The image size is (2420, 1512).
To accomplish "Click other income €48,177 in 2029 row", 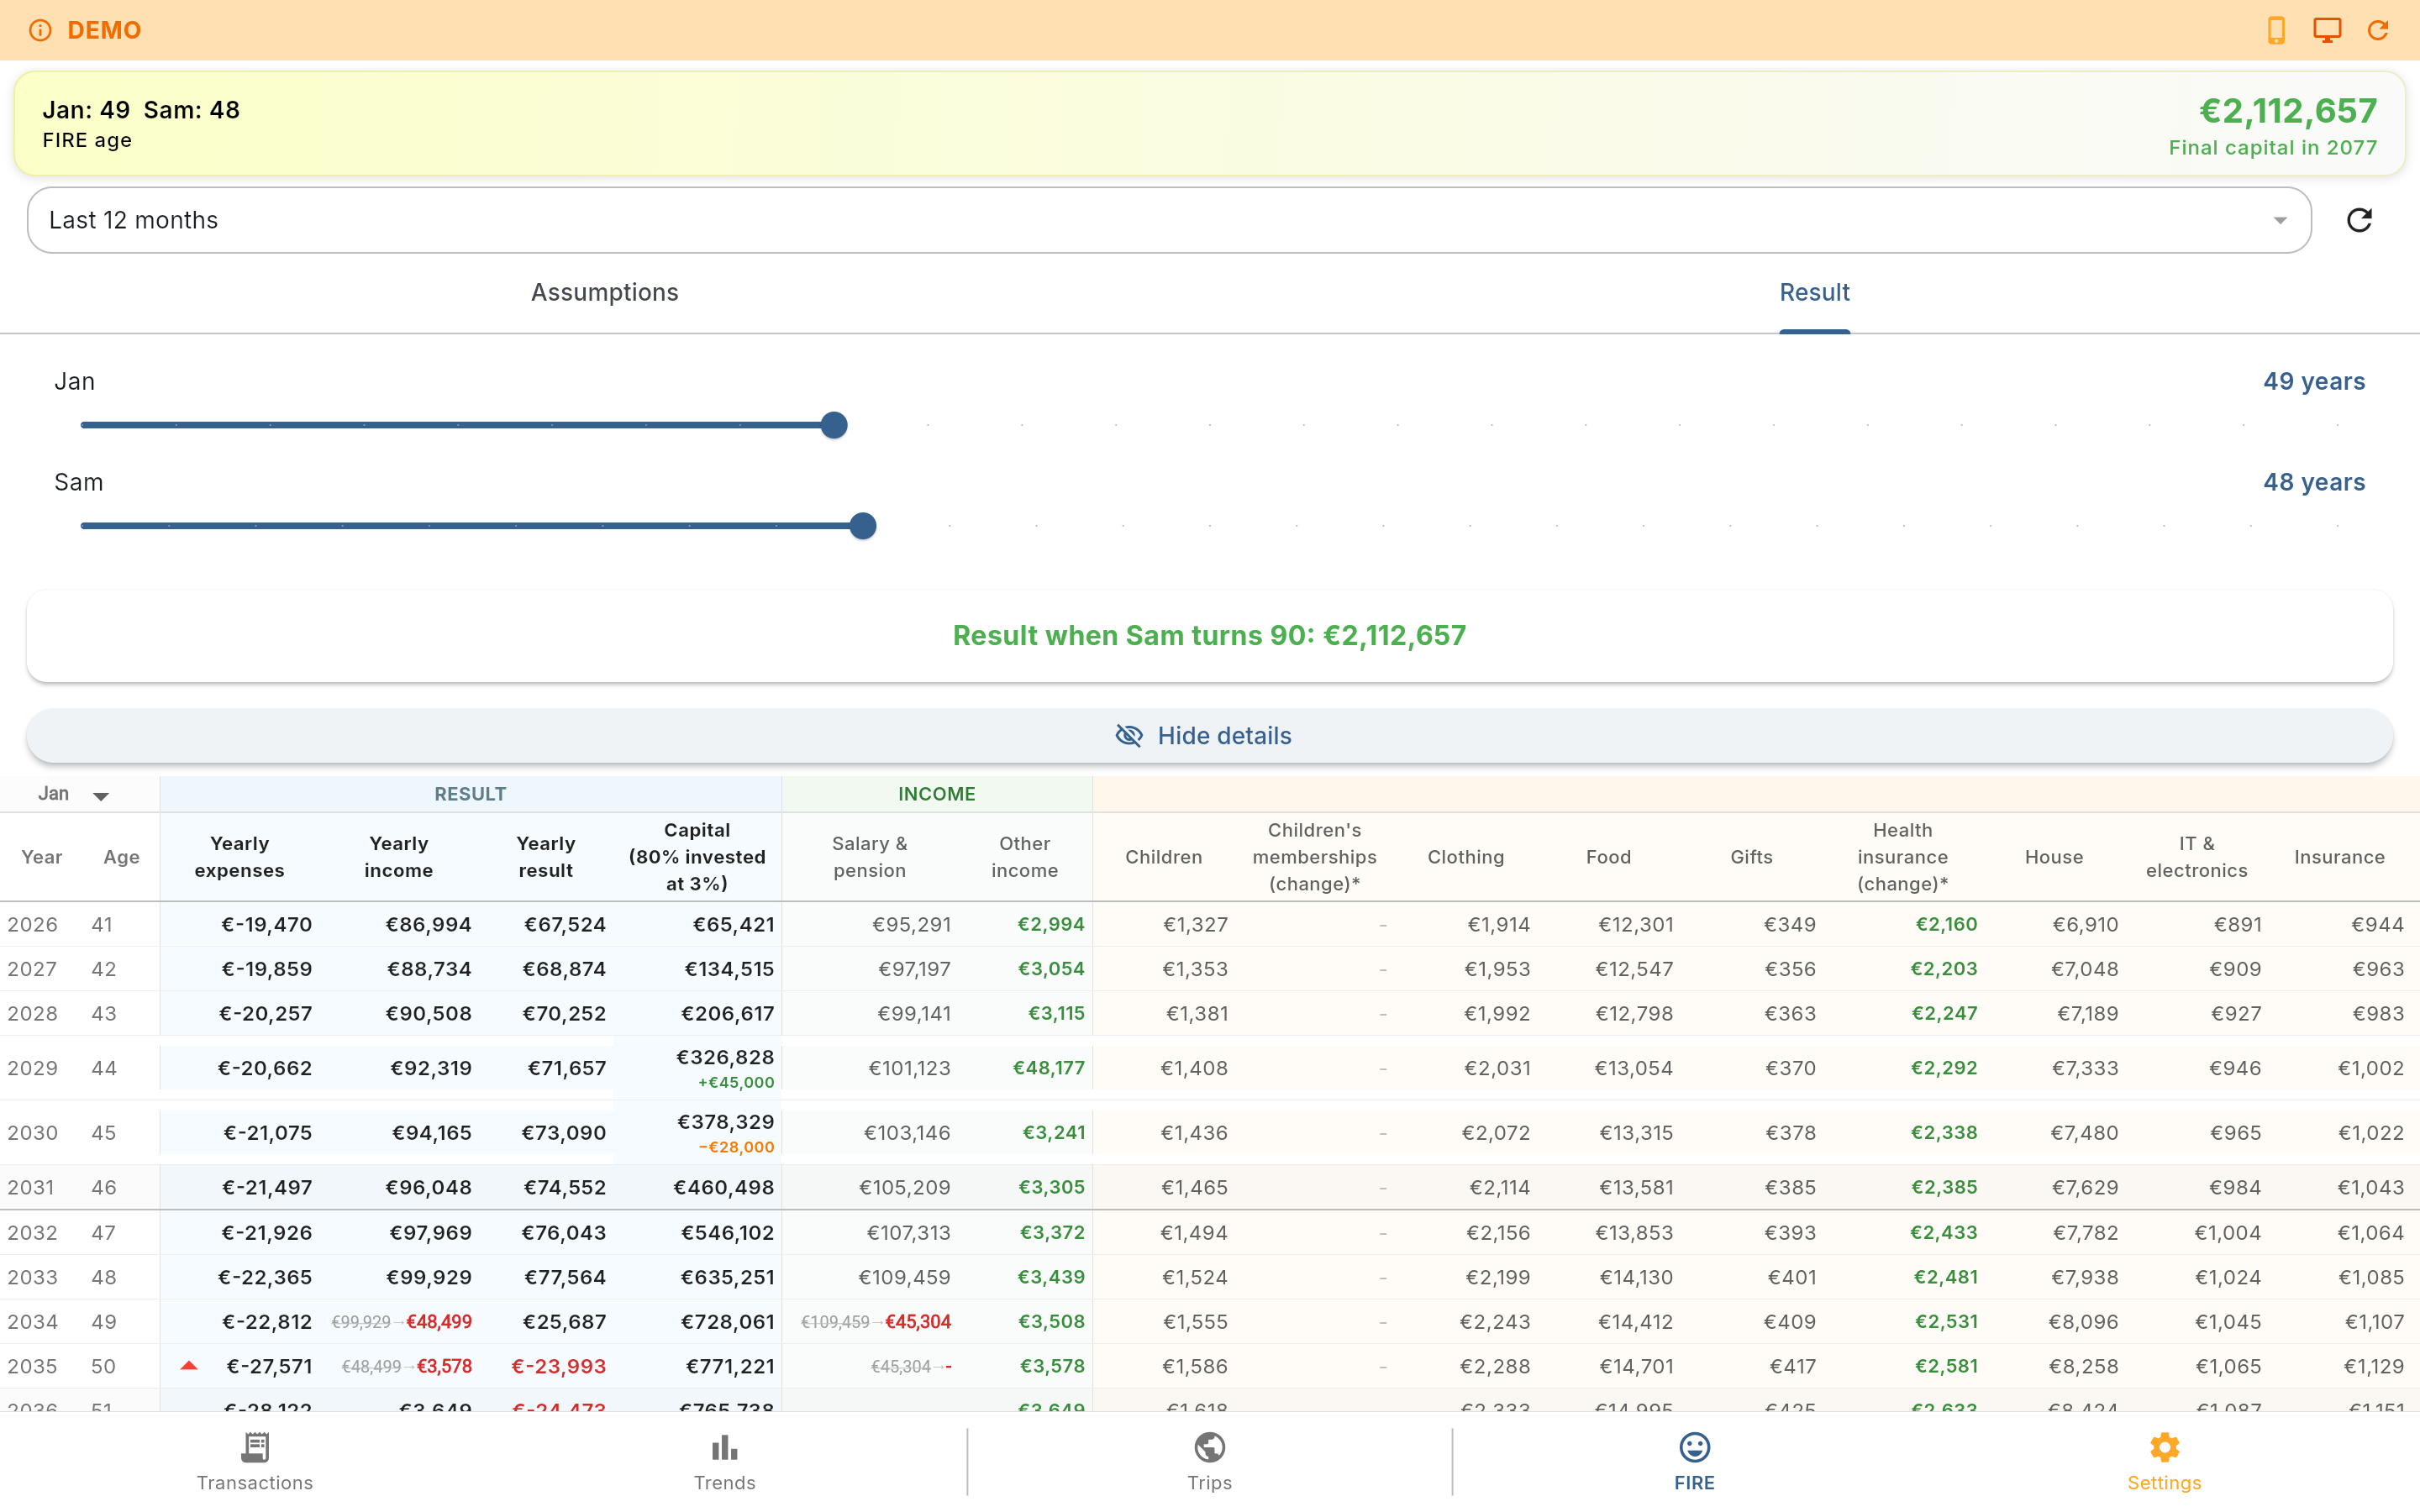I will pyautogui.click(x=1048, y=1068).
